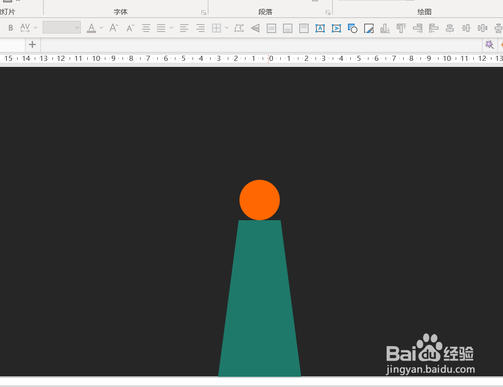Align text right
This screenshot has width=503, height=387.
tap(200, 28)
